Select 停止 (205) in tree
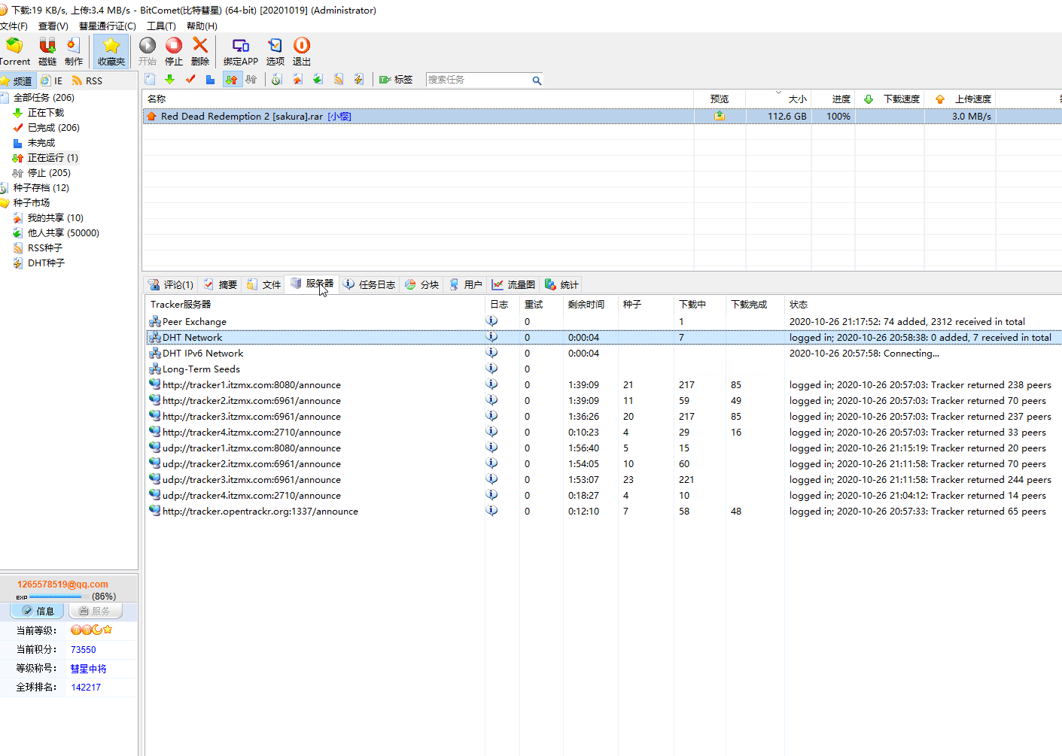This screenshot has height=756, width=1062. click(x=49, y=173)
